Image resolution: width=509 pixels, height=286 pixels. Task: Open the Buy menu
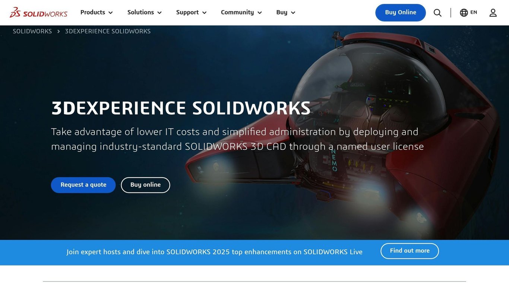(282, 12)
